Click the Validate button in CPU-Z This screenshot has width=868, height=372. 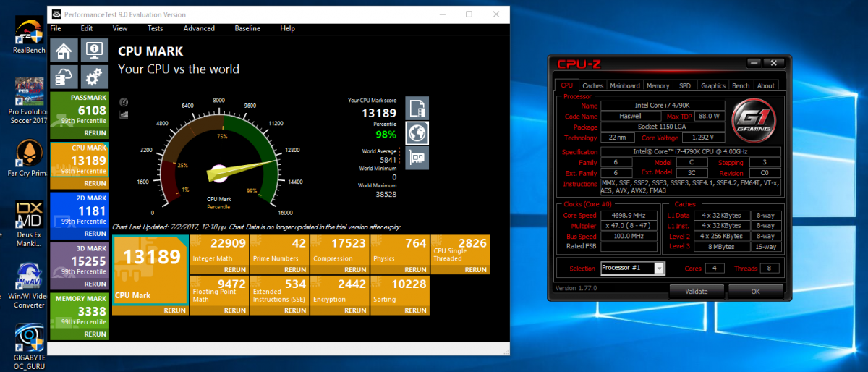[696, 292]
